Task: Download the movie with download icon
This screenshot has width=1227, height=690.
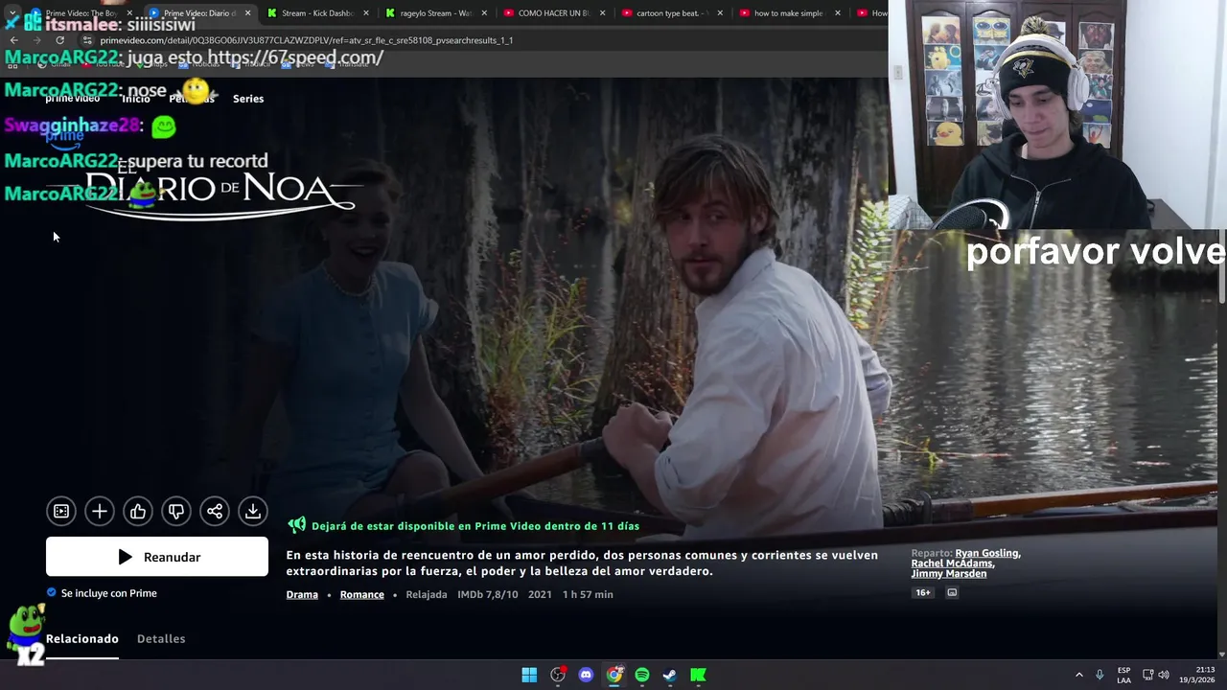Action: click(253, 512)
